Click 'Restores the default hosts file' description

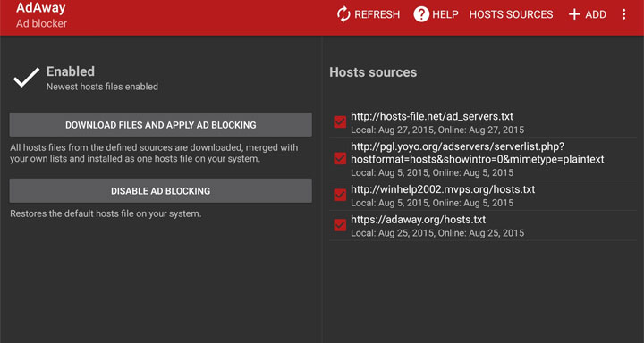pyautogui.click(x=106, y=213)
